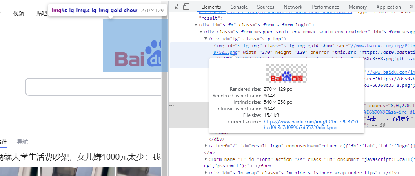Select the closing div tag line

point(217,139)
